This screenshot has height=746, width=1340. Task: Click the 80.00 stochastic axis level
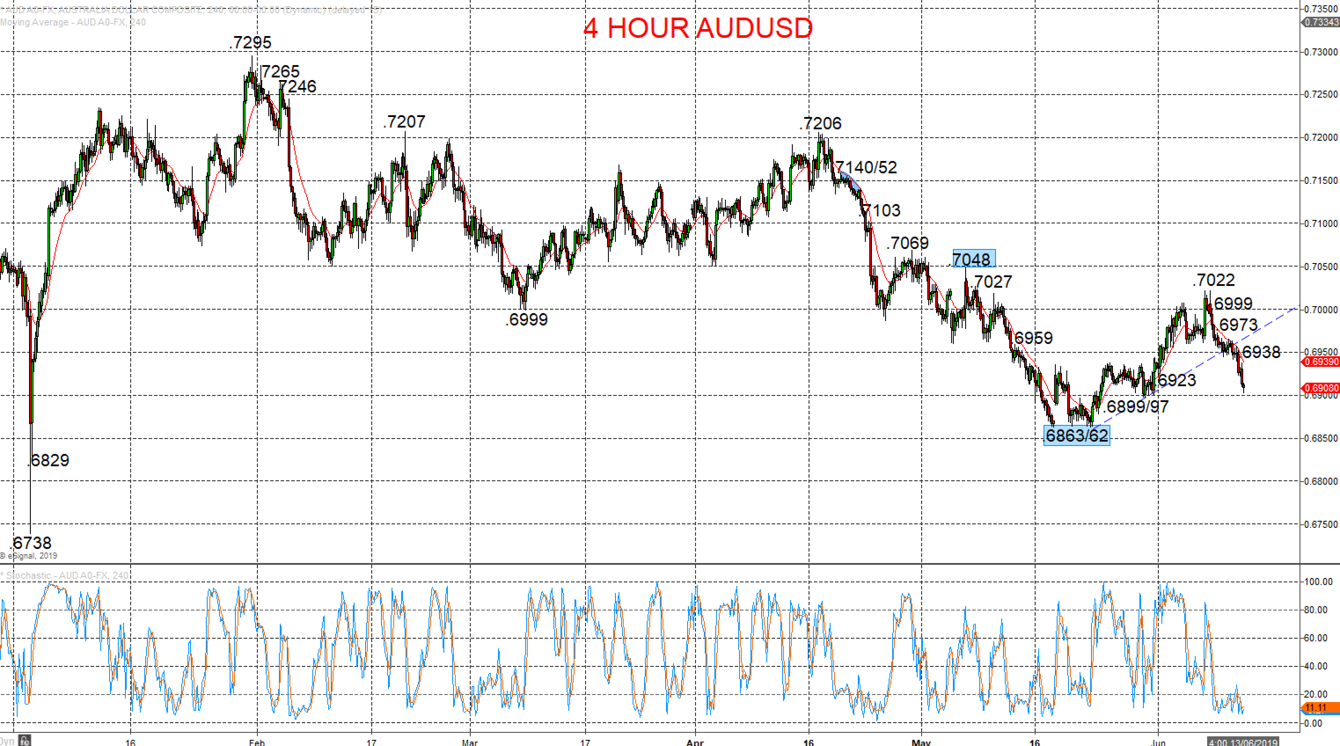coord(1315,610)
